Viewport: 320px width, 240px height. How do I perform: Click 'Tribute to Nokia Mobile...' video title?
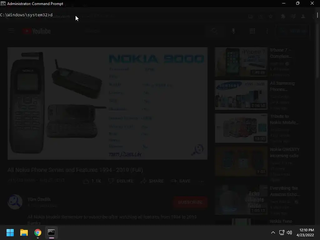284,119
